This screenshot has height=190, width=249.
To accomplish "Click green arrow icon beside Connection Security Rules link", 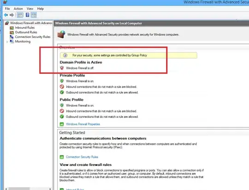I will click(x=62, y=157).
